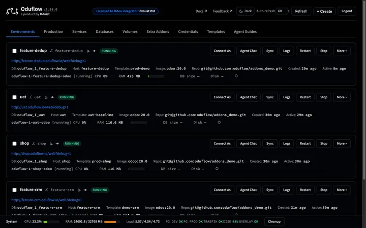This screenshot has height=228, width=366.
Task: Toggle the Dark theme button
Action: [246, 11]
